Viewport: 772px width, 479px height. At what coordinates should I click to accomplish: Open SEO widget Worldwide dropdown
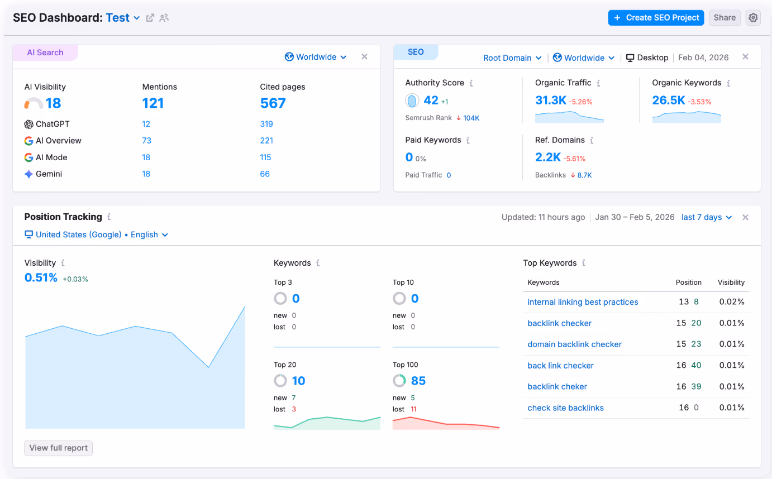pyautogui.click(x=584, y=58)
